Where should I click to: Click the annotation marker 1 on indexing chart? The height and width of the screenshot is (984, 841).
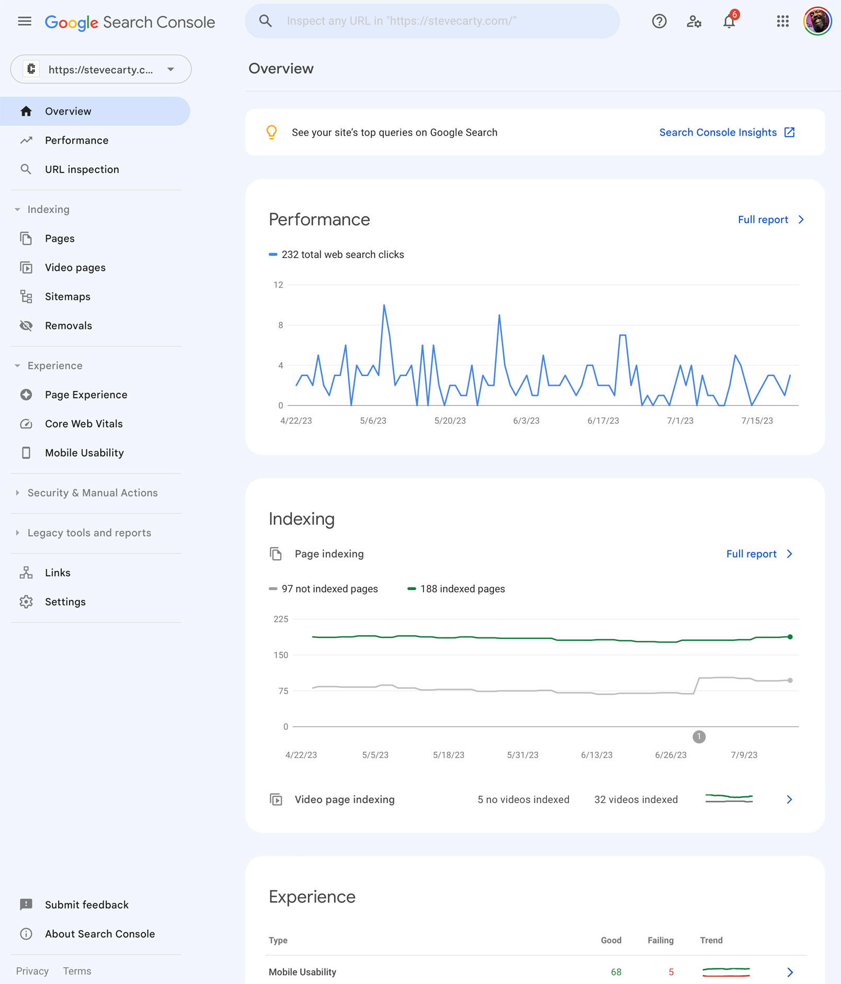tap(699, 737)
